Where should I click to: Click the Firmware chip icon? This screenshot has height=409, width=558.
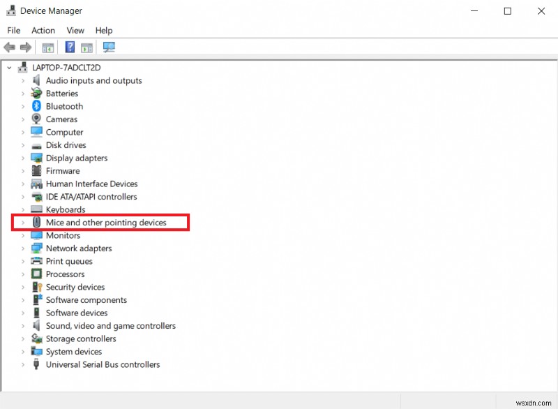[36, 170]
